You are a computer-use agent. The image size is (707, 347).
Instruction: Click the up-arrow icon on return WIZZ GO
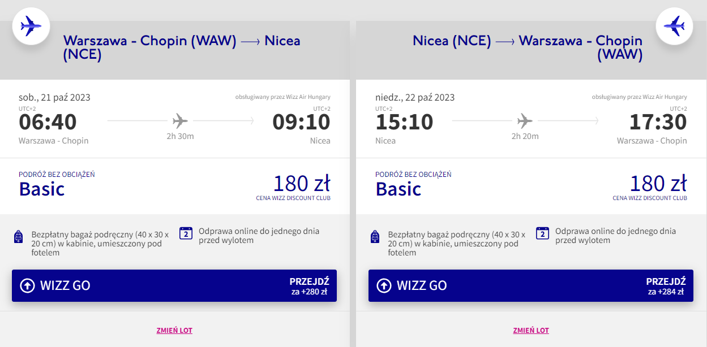pyautogui.click(x=384, y=285)
